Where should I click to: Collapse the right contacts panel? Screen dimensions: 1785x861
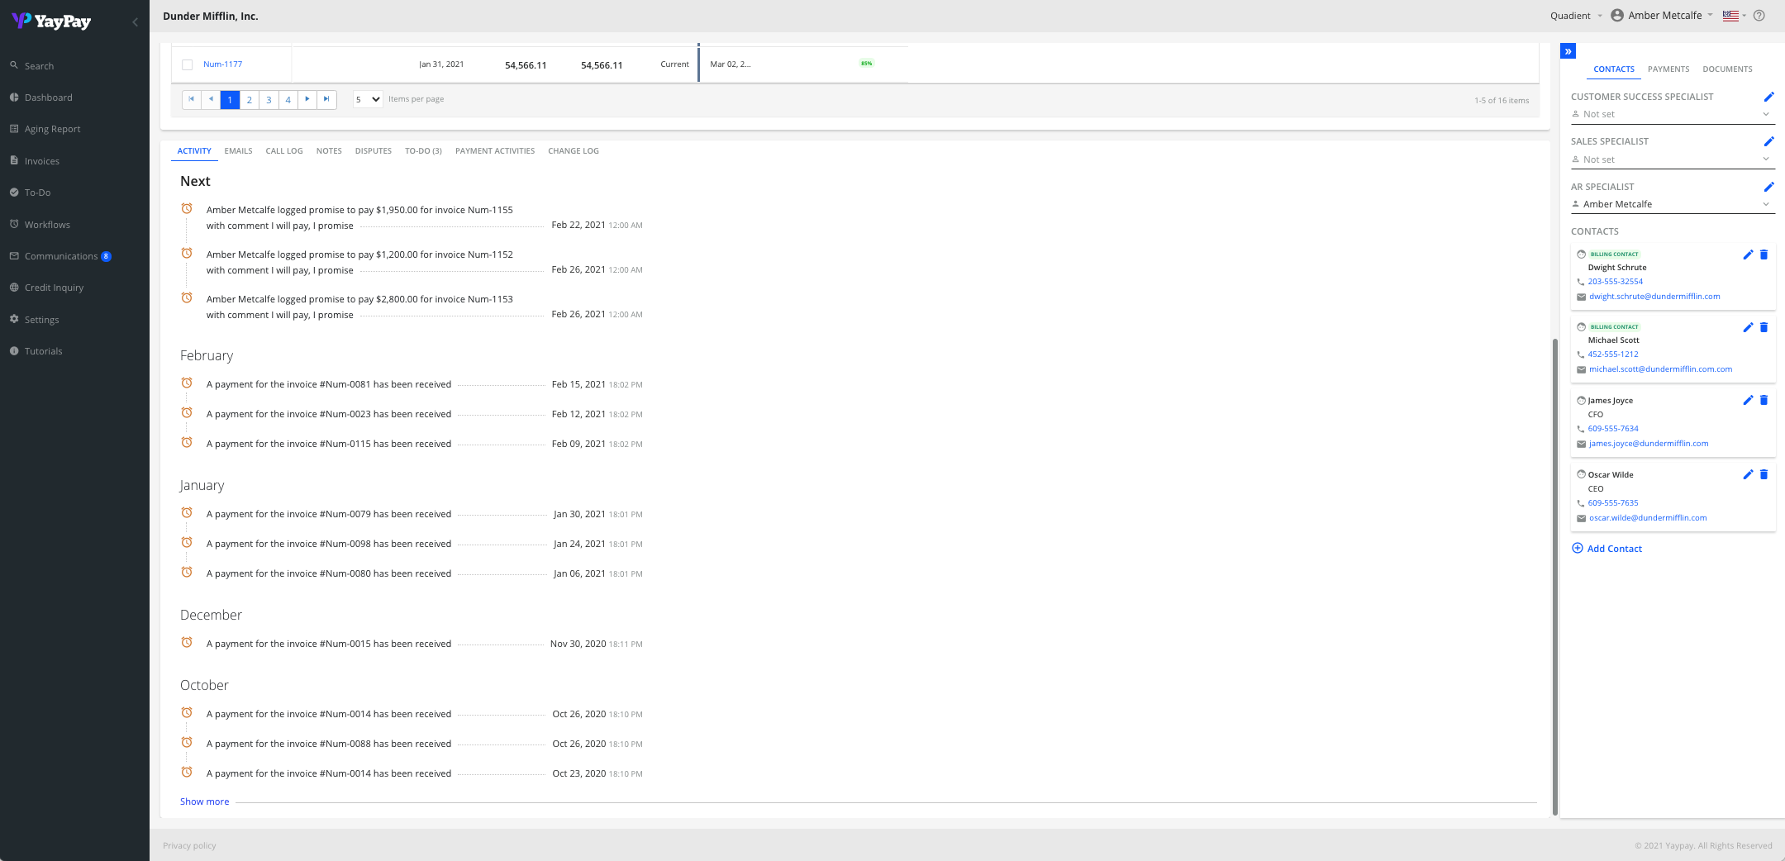tap(1568, 51)
